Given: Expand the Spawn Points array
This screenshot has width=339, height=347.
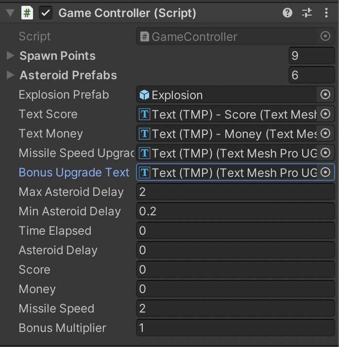Looking at the screenshot, I should pyautogui.click(x=10, y=56).
